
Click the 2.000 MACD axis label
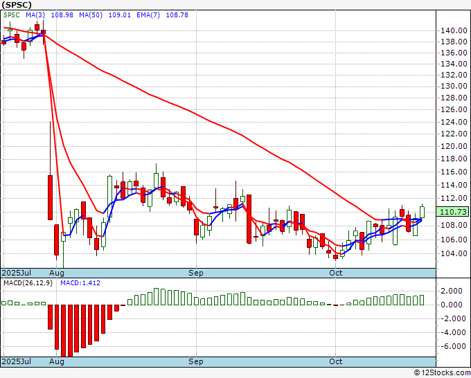click(452, 291)
